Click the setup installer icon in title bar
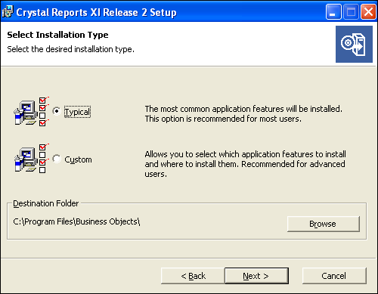 tap(7, 11)
